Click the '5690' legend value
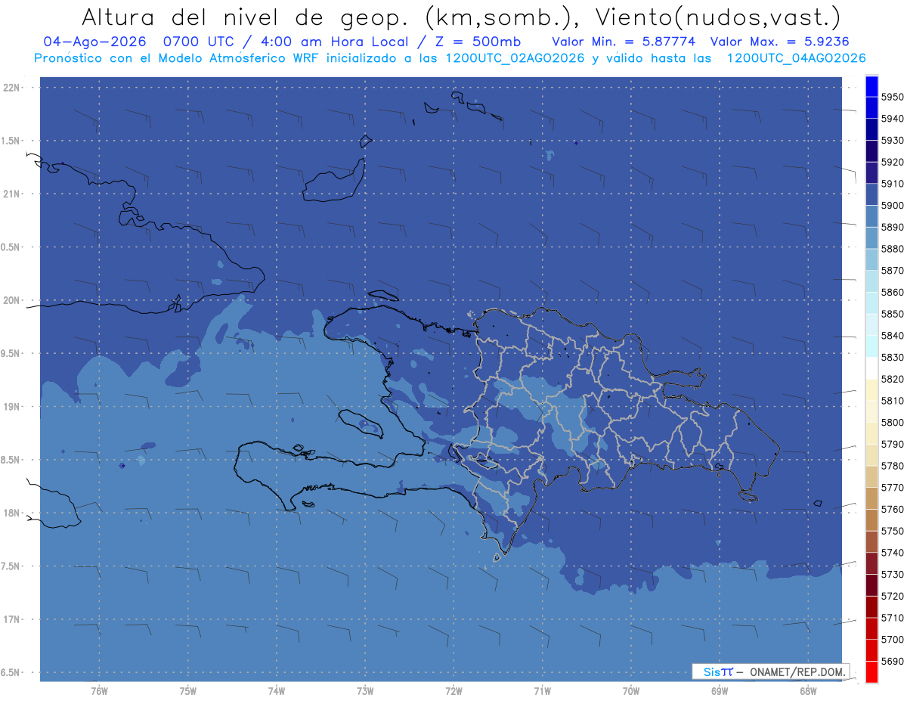The width and height of the screenshot is (907, 701). click(893, 661)
